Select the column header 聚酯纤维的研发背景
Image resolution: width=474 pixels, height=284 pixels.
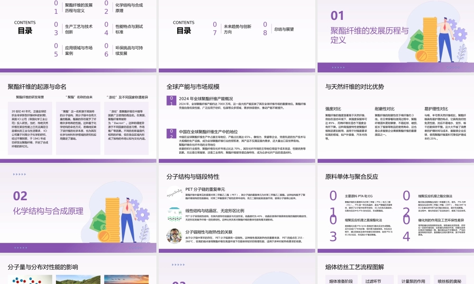click(x=30, y=97)
